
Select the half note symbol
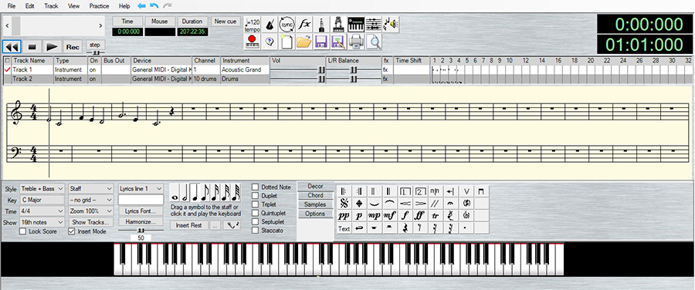tap(185, 194)
